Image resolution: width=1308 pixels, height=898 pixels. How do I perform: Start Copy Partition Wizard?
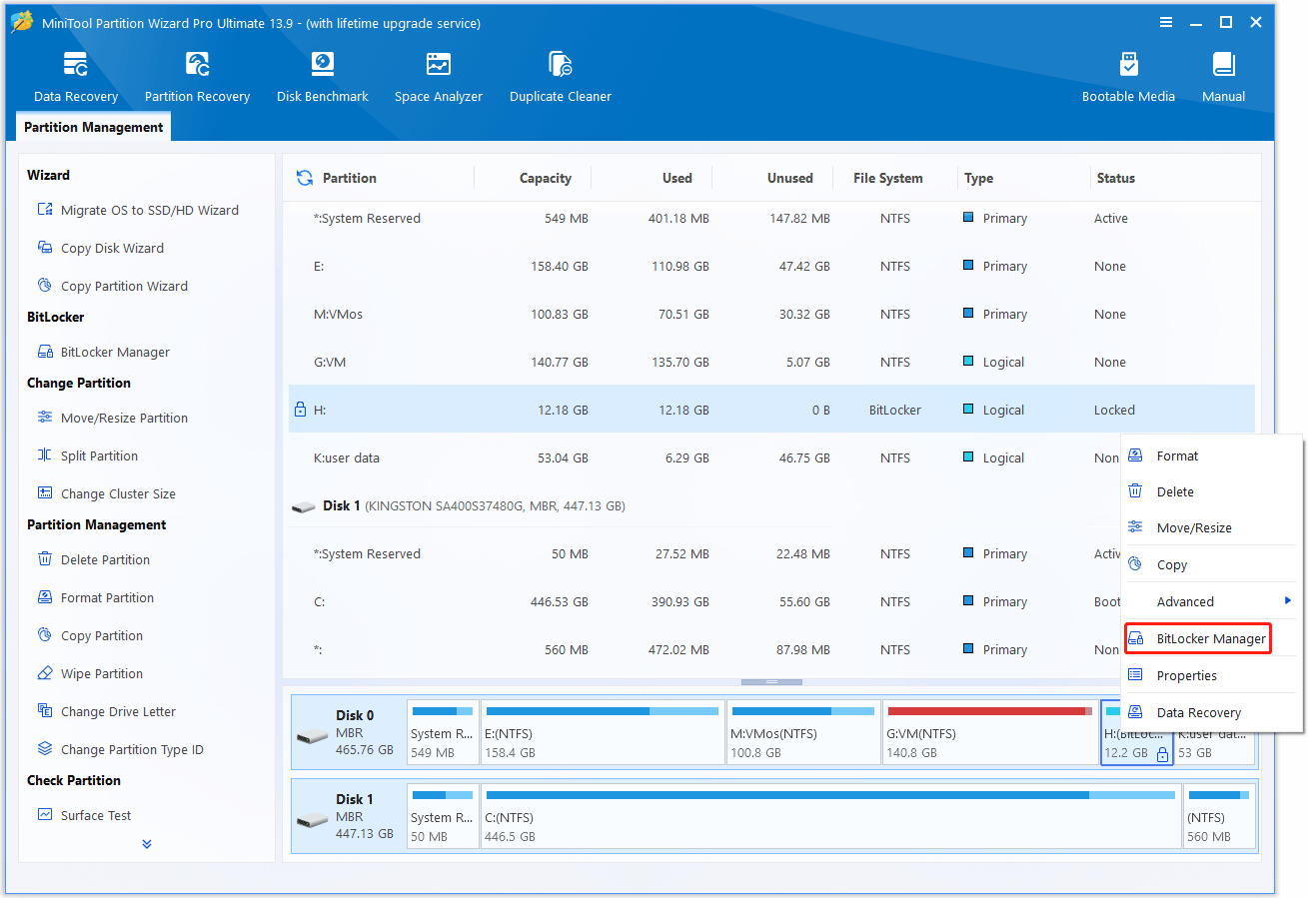coord(112,286)
